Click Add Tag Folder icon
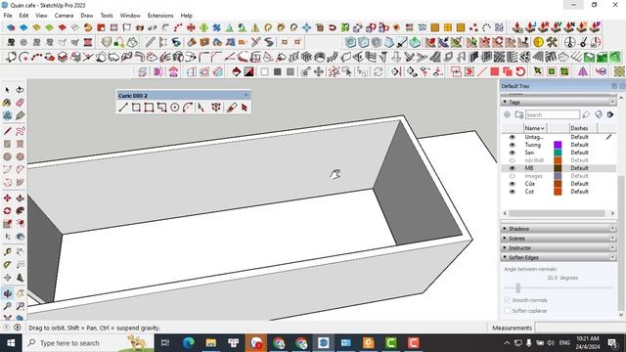Image resolution: width=626 pixels, height=352 pixels. (x=519, y=114)
